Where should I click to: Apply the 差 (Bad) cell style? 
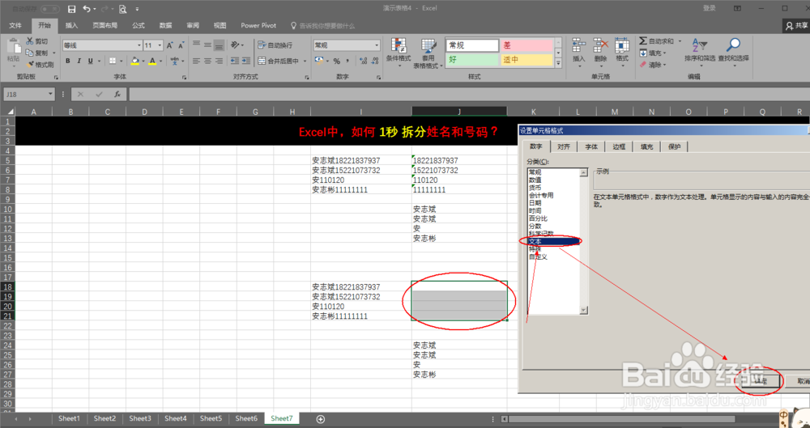pyautogui.click(x=526, y=45)
